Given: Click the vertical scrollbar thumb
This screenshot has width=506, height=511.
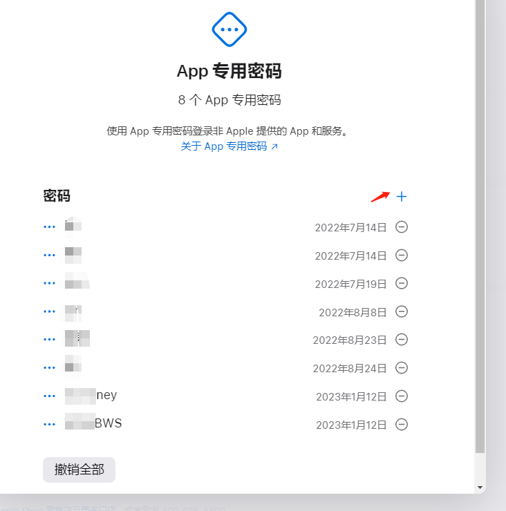Looking at the screenshot, I should pyautogui.click(x=480, y=226).
